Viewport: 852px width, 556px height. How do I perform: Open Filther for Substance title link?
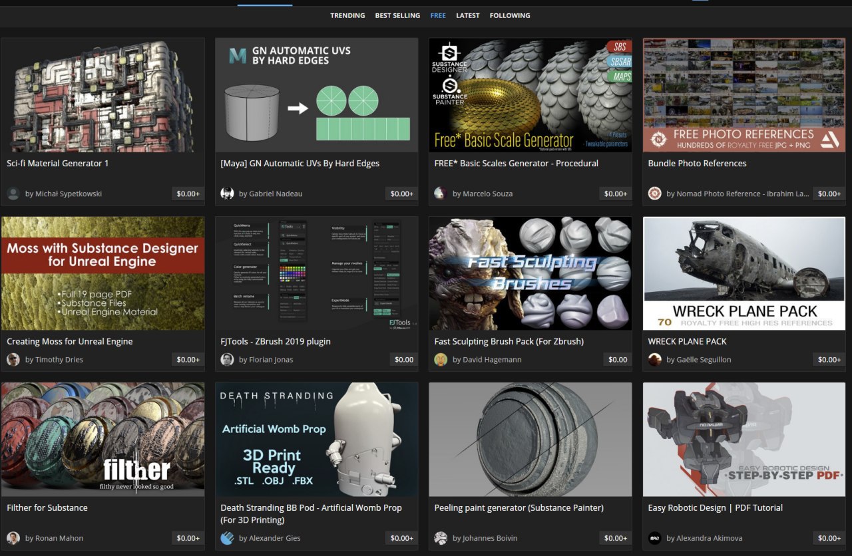click(x=47, y=507)
